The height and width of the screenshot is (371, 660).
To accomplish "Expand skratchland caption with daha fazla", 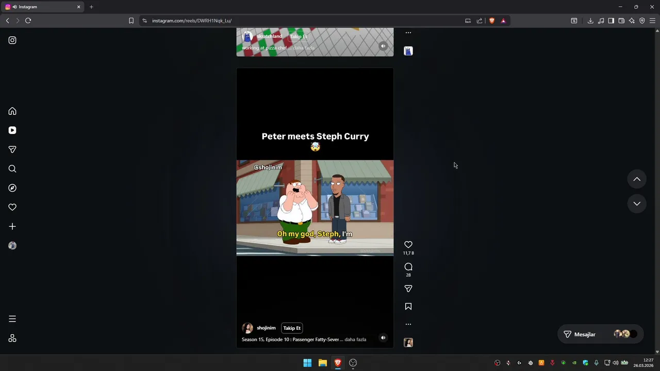I will click(304, 48).
